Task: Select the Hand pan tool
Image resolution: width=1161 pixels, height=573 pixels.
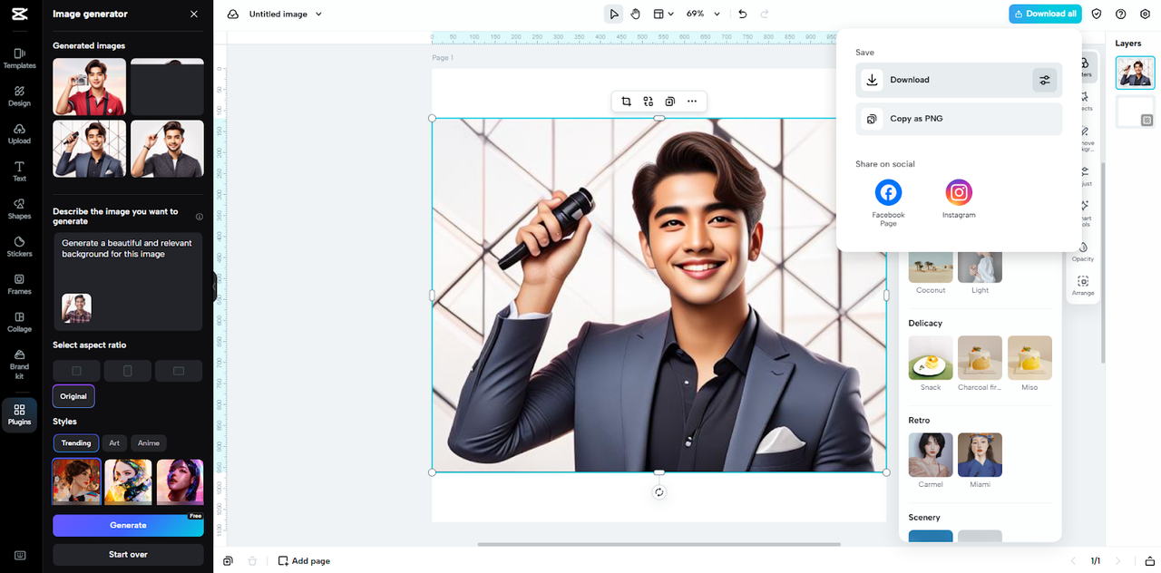Action: pyautogui.click(x=635, y=14)
